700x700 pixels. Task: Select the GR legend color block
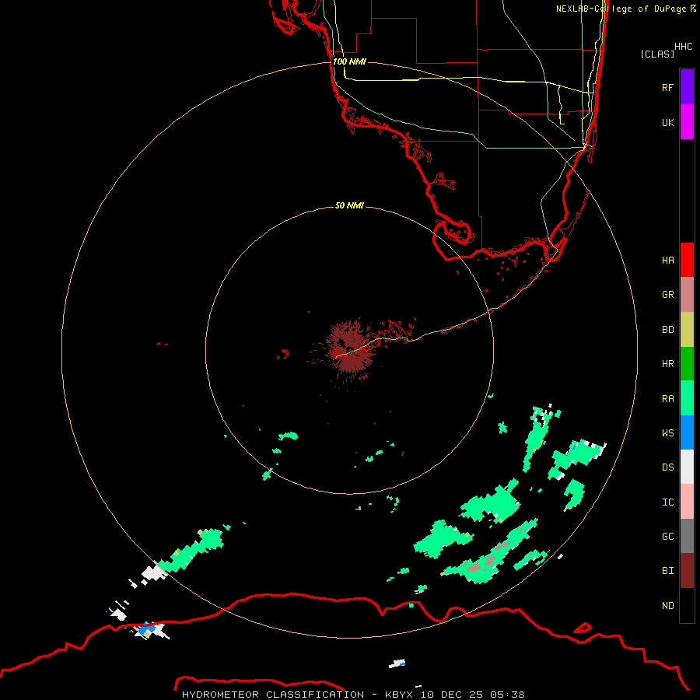(687, 294)
